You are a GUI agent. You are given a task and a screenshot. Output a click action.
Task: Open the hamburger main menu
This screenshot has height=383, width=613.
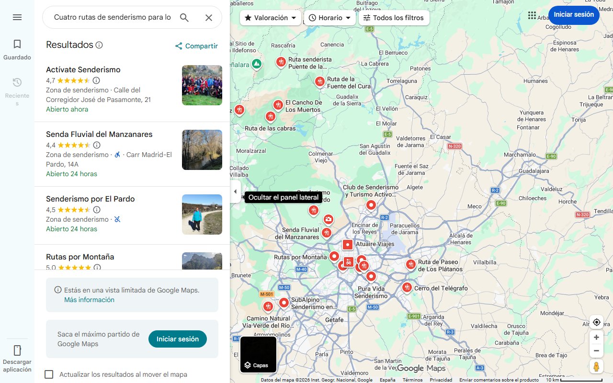click(17, 17)
